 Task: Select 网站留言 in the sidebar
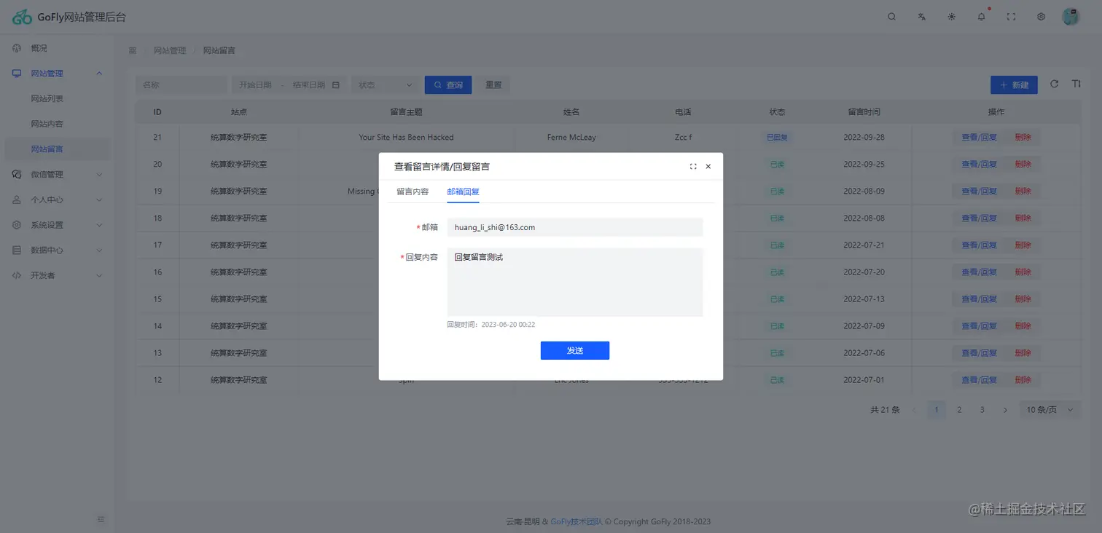[x=58, y=149]
